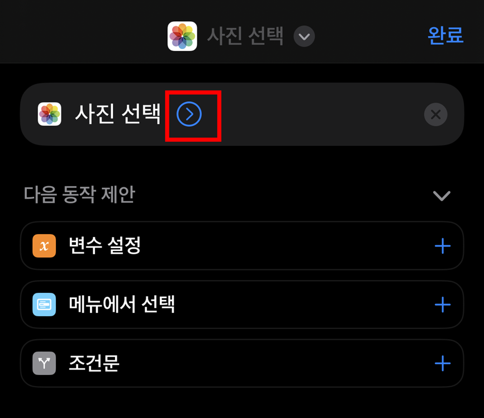Add 조건문 action with plus

click(x=443, y=363)
